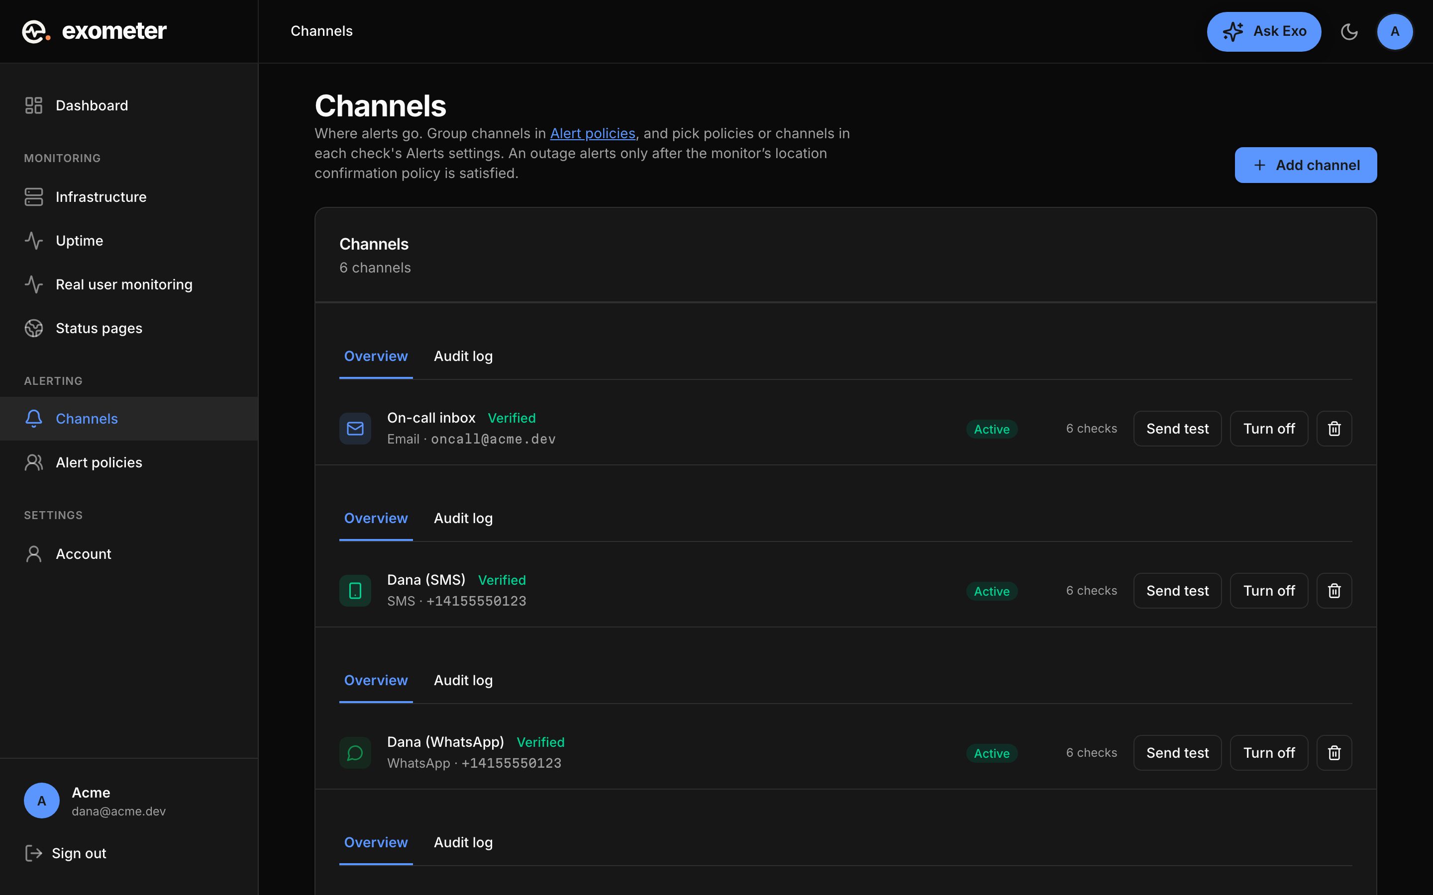Click the dana@acme.dev email in sidebar
The height and width of the screenshot is (895, 1433).
point(118,811)
